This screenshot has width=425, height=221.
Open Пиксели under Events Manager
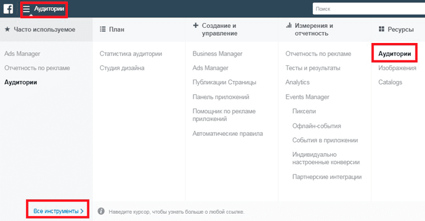click(x=304, y=111)
